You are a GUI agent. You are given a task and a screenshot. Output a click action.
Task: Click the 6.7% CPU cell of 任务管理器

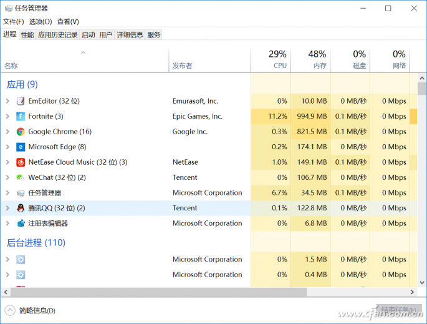(271, 193)
